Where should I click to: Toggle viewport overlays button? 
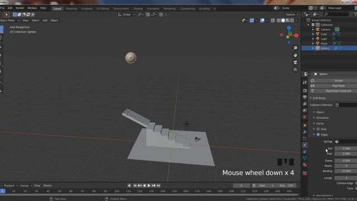[x=262, y=21]
